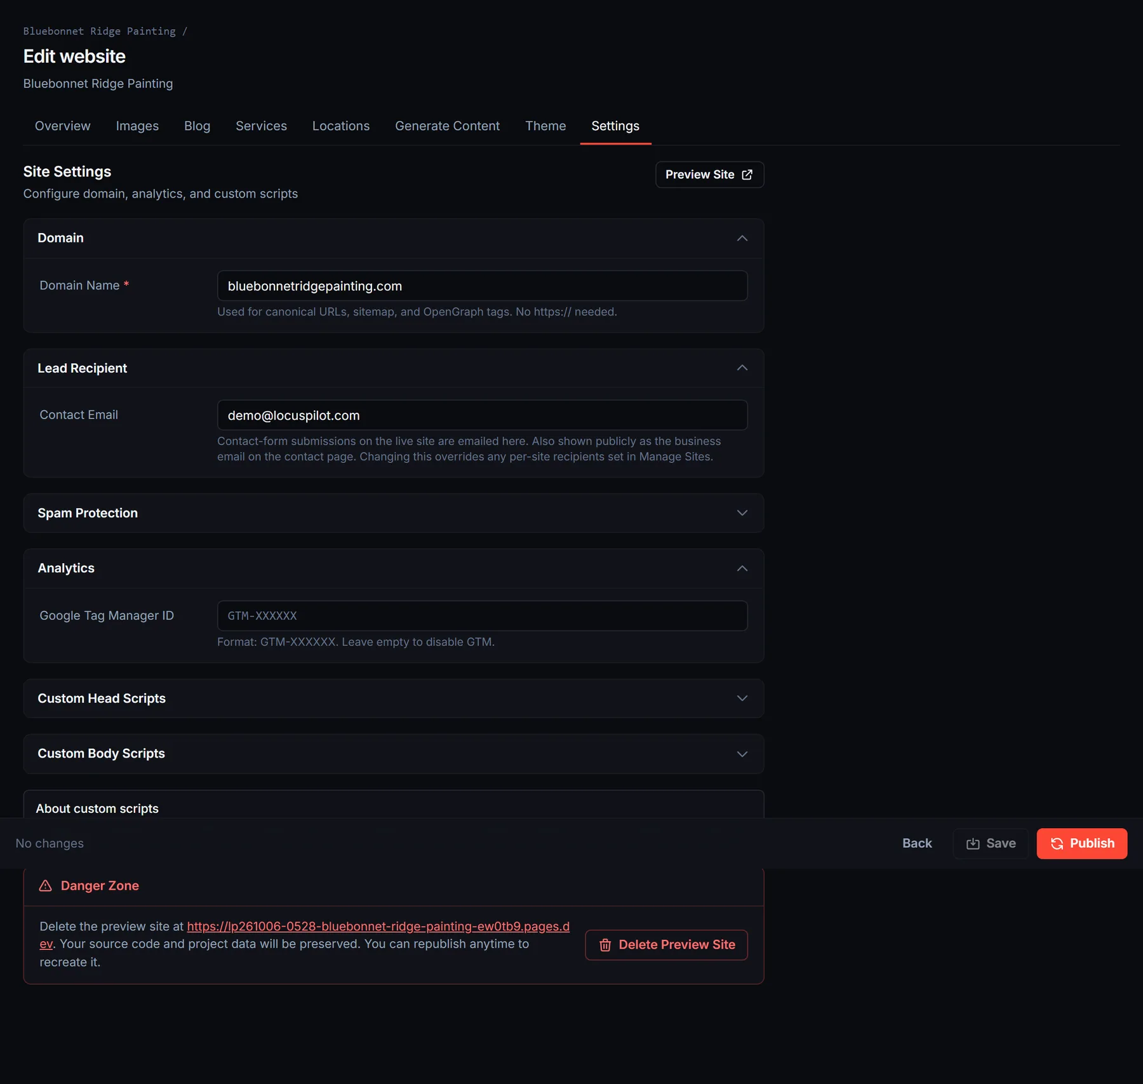
Task: Switch to the Overview tab
Action: (x=62, y=126)
